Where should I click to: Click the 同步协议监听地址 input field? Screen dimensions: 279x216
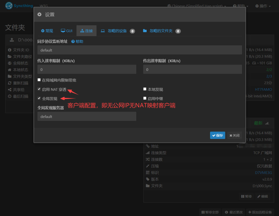pos(139,50)
